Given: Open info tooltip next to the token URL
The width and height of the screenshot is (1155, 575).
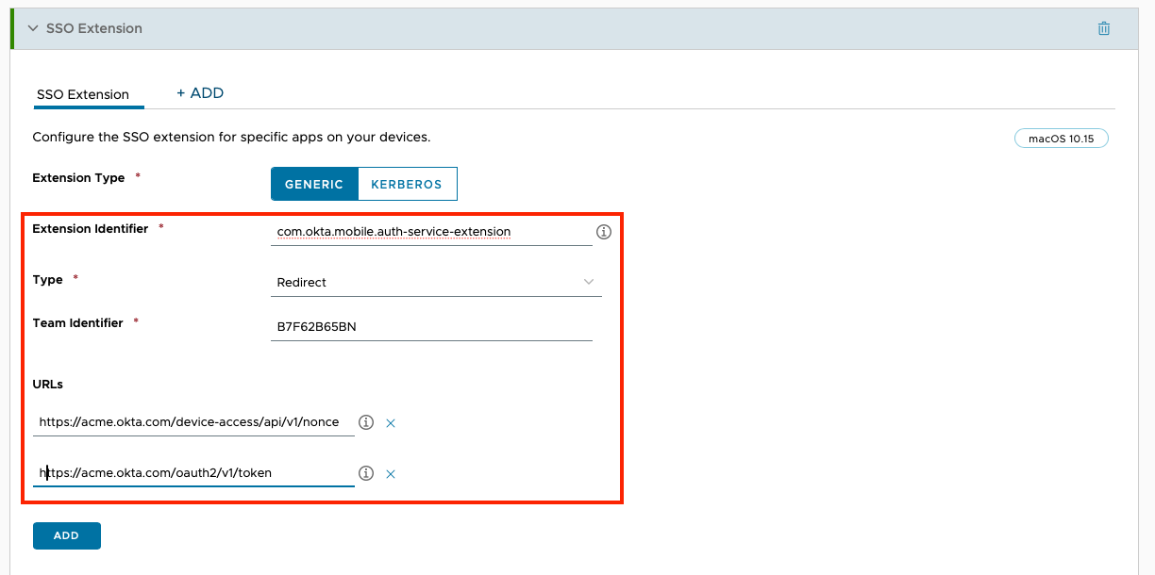Looking at the screenshot, I should point(365,473).
